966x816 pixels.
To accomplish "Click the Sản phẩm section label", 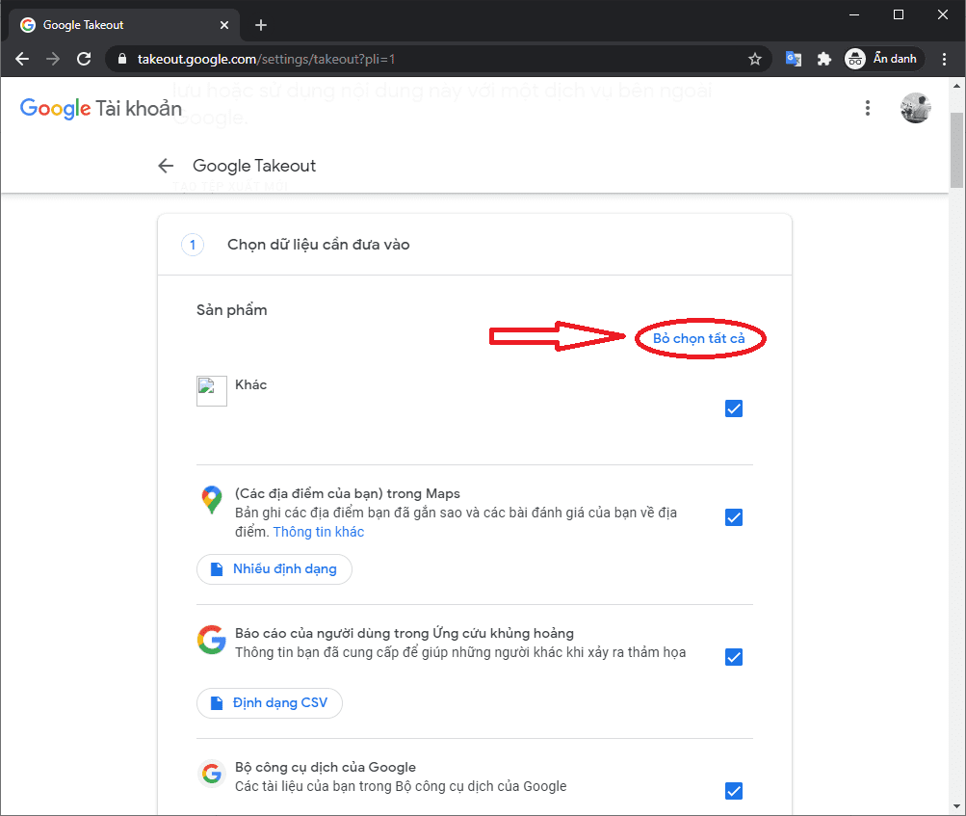I will pos(232,310).
